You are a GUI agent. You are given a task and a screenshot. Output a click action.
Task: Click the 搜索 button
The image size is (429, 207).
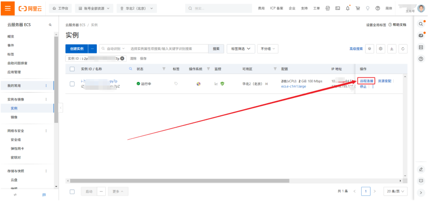(x=216, y=49)
